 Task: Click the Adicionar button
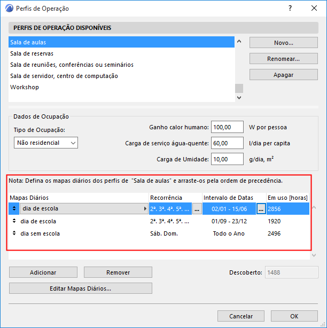click(43, 272)
